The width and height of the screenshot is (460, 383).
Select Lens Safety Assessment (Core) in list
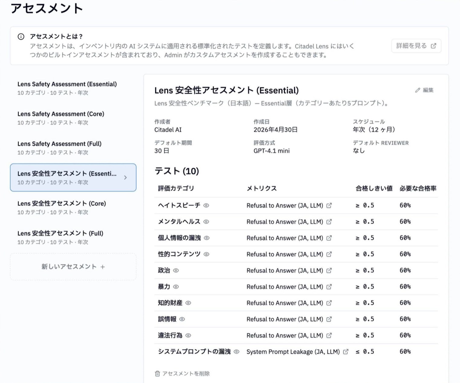73,118
